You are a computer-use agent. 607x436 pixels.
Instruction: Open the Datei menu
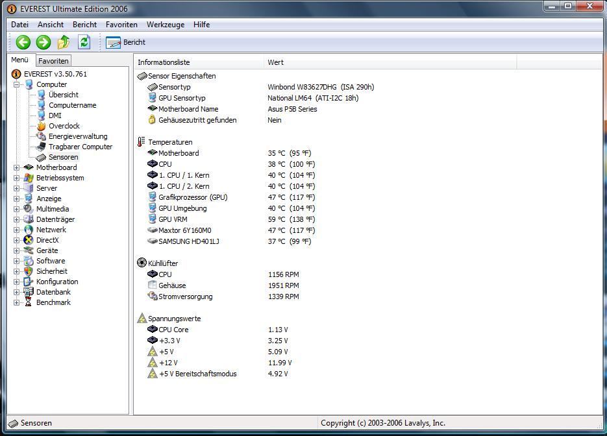[x=19, y=25]
